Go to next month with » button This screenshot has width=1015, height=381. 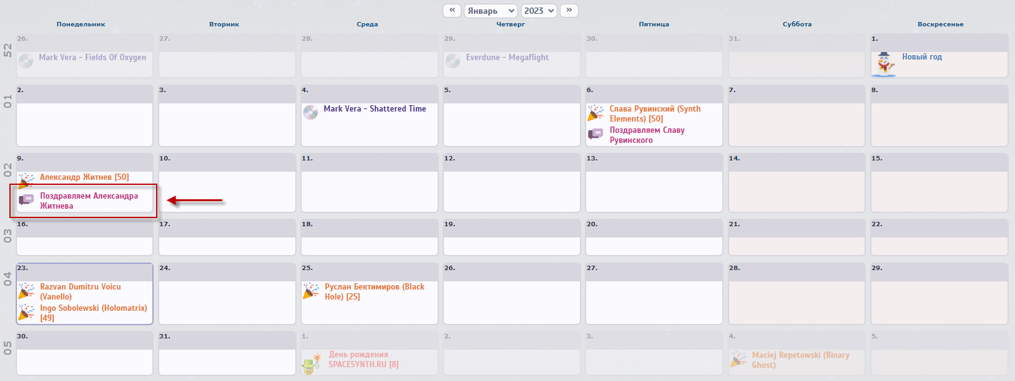(x=569, y=11)
